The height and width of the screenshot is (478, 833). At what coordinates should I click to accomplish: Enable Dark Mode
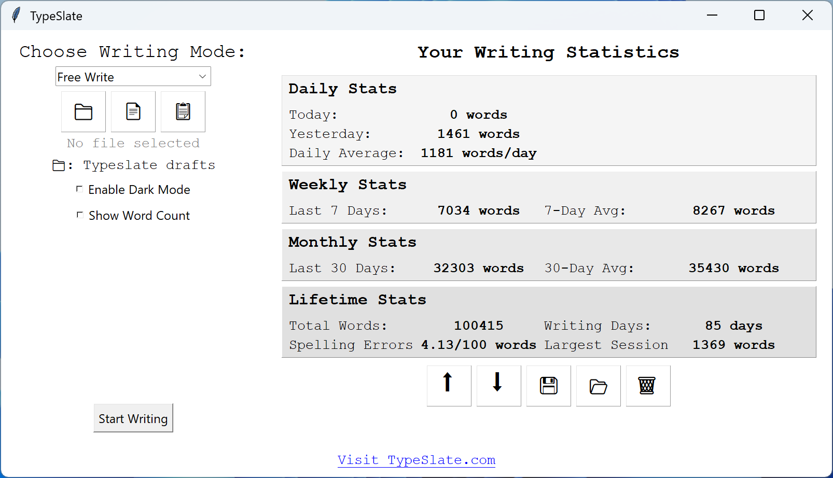[80, 189]
